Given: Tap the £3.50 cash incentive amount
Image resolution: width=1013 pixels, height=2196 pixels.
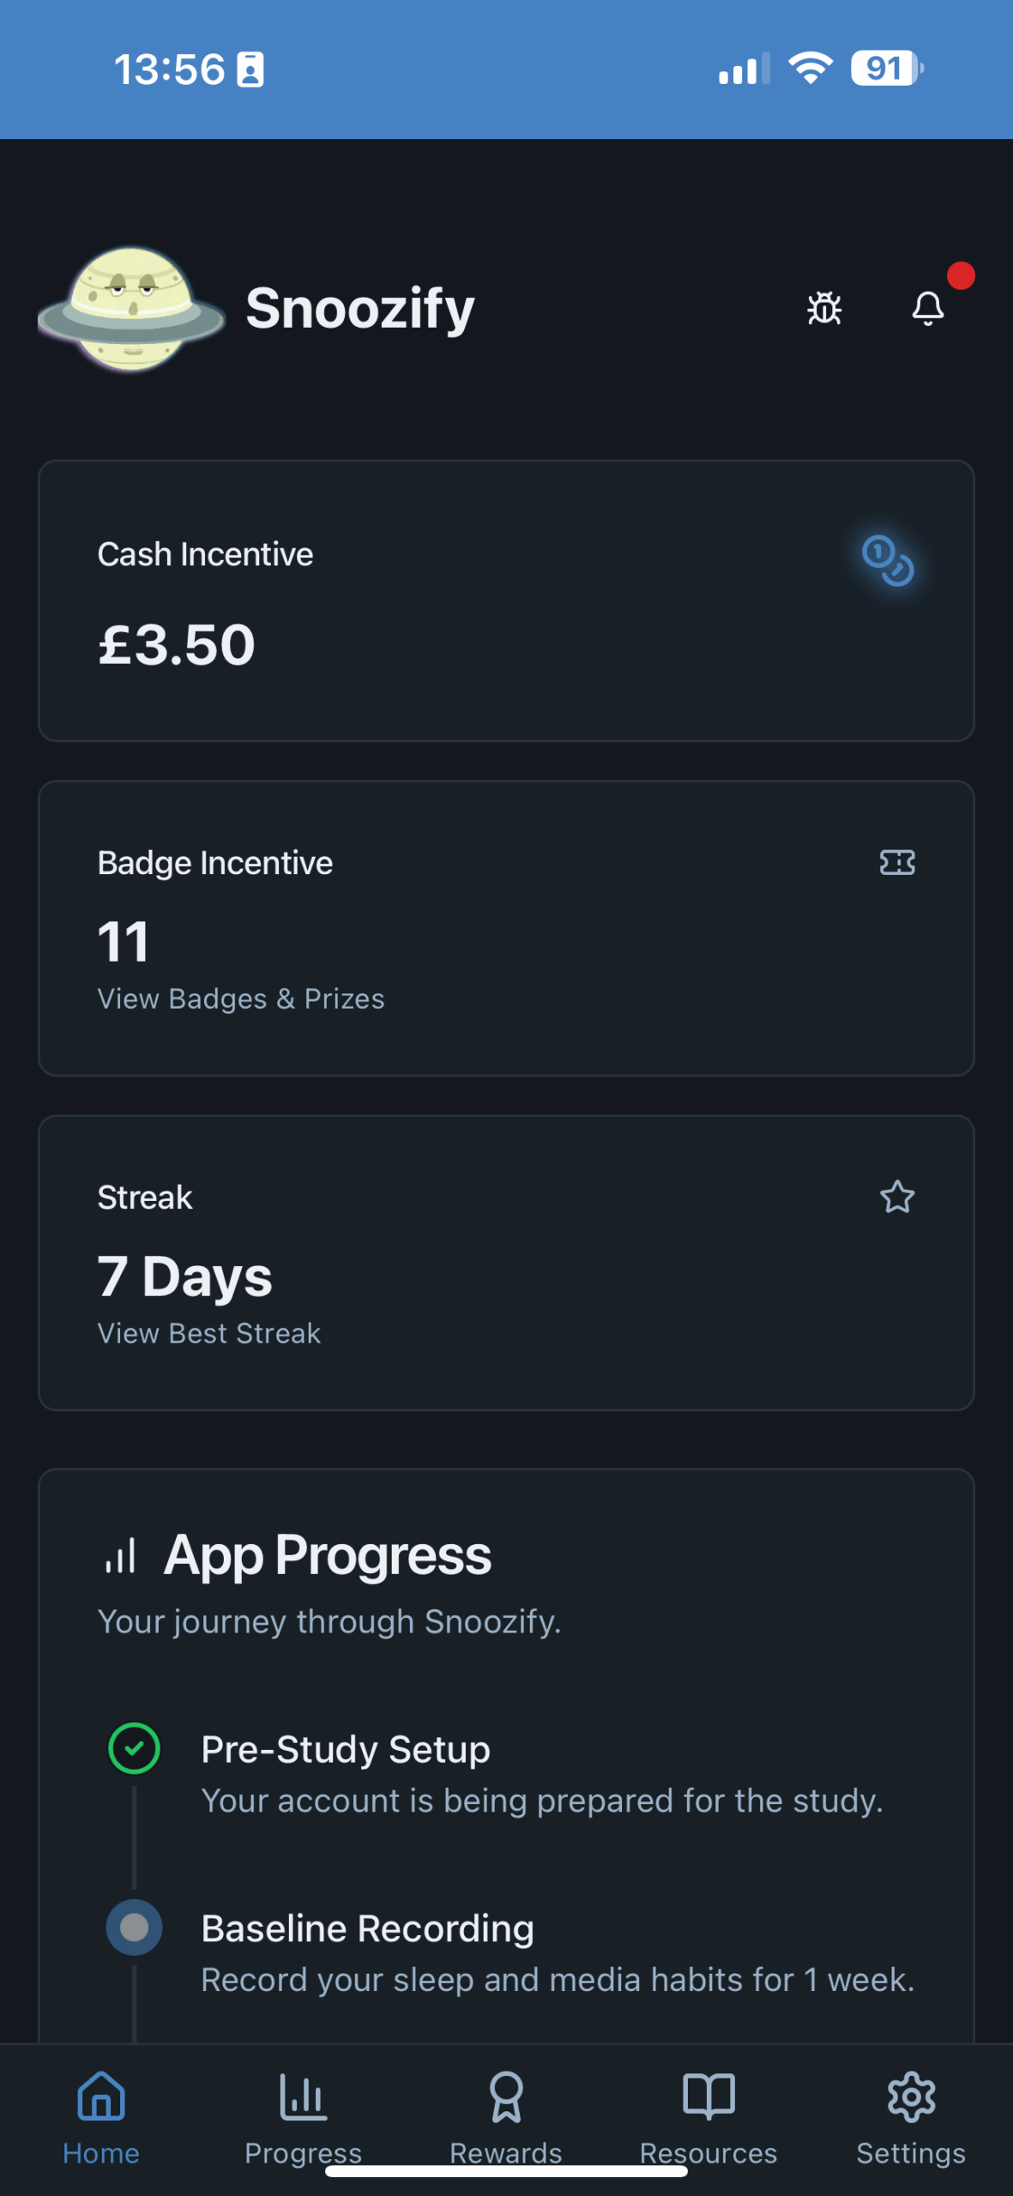Looking at the screenshot, I should (x=177, y=644).
